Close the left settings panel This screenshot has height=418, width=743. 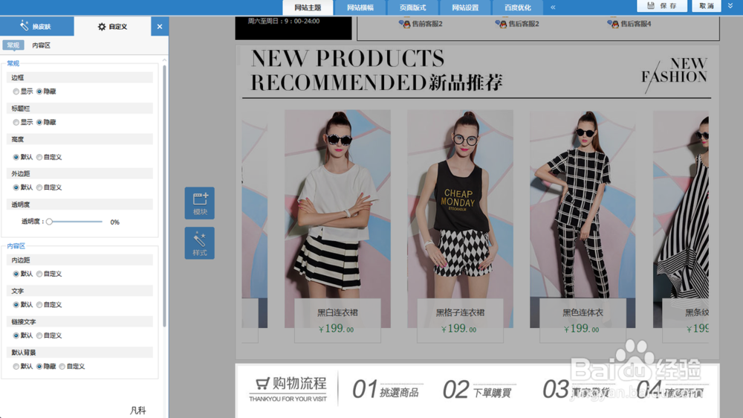point(160,27)
